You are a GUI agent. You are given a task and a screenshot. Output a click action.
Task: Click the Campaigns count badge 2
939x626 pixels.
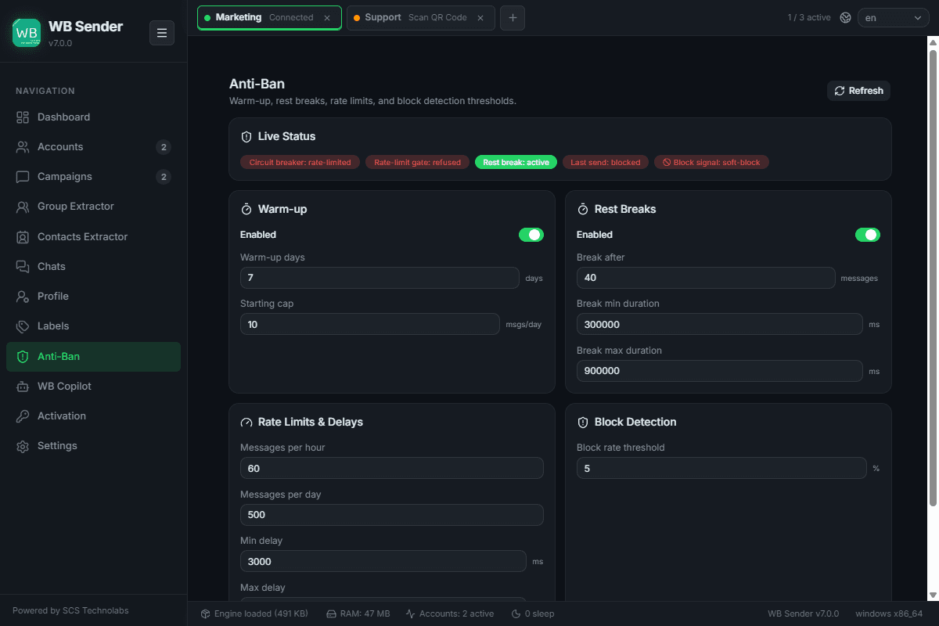coord(164,177)
